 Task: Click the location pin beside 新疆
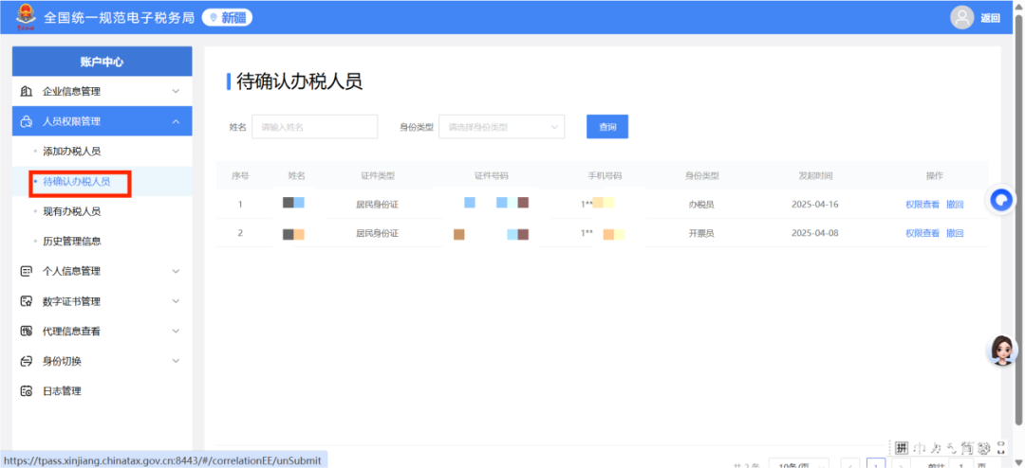(213, 18)
